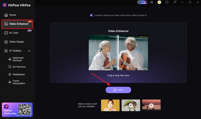Open BG Remover tool
Screen dimensions: 201x119
(17, 67)
